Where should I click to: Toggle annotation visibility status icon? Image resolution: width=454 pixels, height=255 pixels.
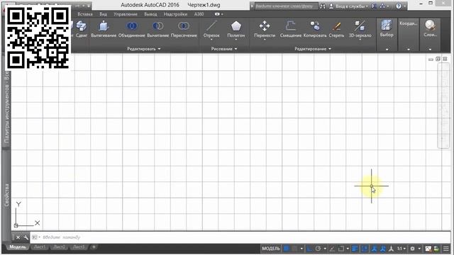pyautogui.click(x=375, y=249)
